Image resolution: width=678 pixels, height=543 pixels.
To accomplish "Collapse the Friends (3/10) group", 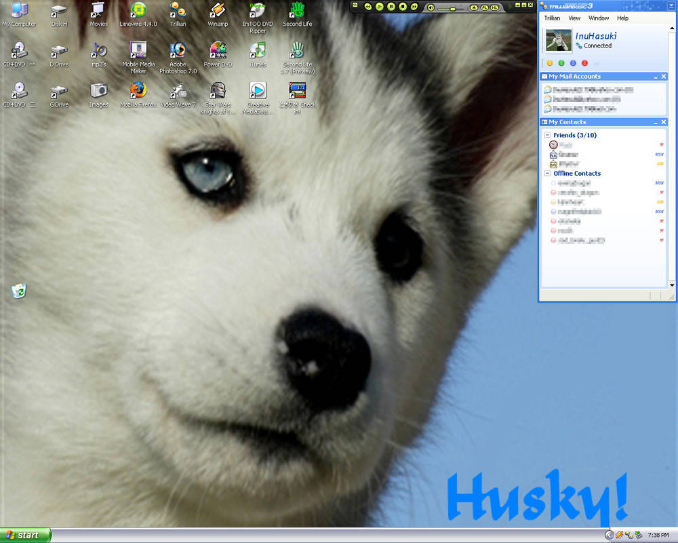I will 548,135.
